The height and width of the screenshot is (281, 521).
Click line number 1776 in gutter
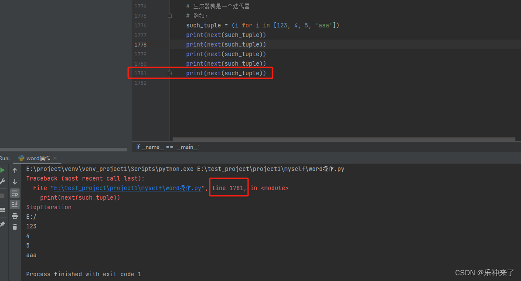click(140, 26)
